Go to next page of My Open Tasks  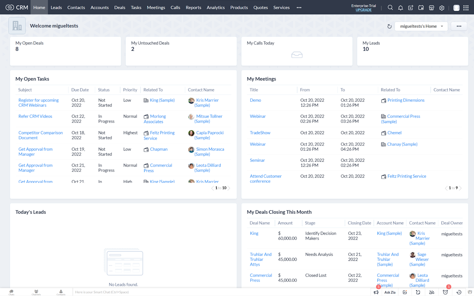coord(229,188)
